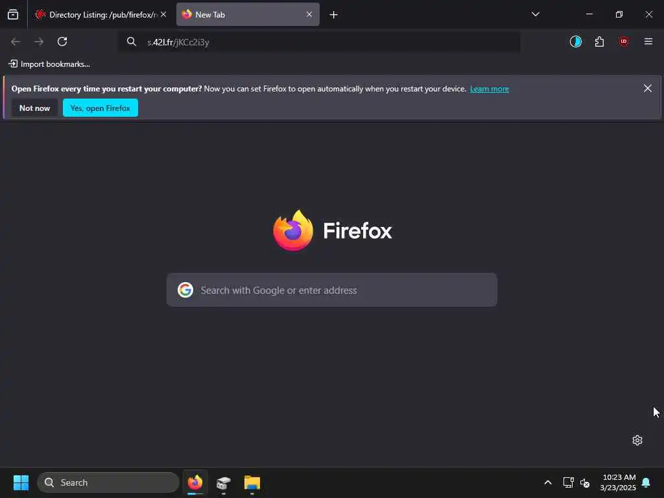Image resolution: width=664 pixels, height=498 pixels.
Task: Open a new tab with plus button
Action: (334, 15)
